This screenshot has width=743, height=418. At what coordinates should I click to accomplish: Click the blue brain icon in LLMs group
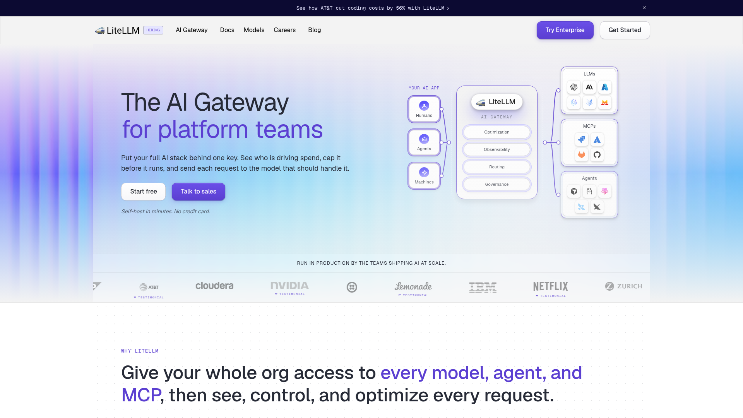click(574, 103)
